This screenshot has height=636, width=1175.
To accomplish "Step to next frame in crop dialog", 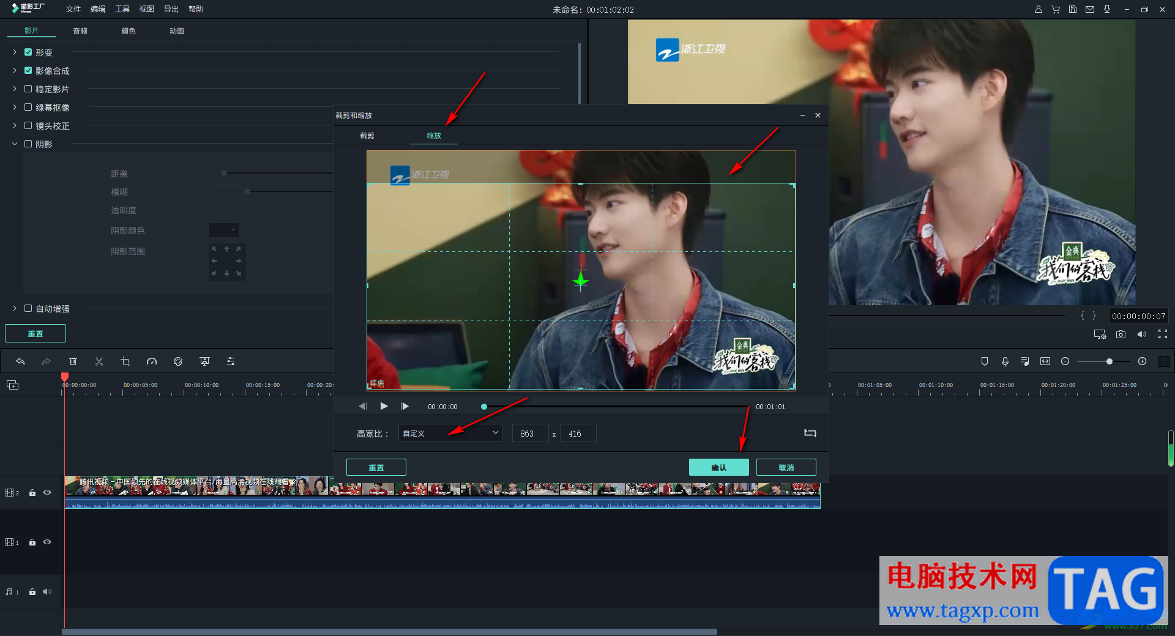I will 405,406.
